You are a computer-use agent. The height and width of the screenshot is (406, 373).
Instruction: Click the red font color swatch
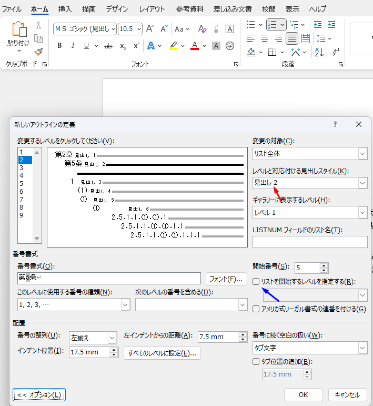pos(195,46)
